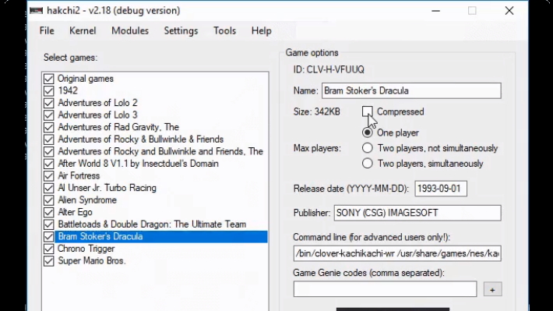Select Super Mario Bros. in list
Screen dimensions: 553x311
(92, 261)
